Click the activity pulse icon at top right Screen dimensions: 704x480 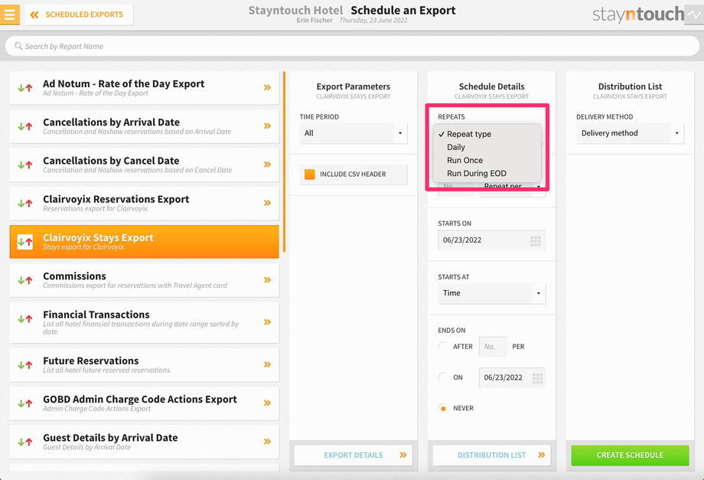pos(694,15)
